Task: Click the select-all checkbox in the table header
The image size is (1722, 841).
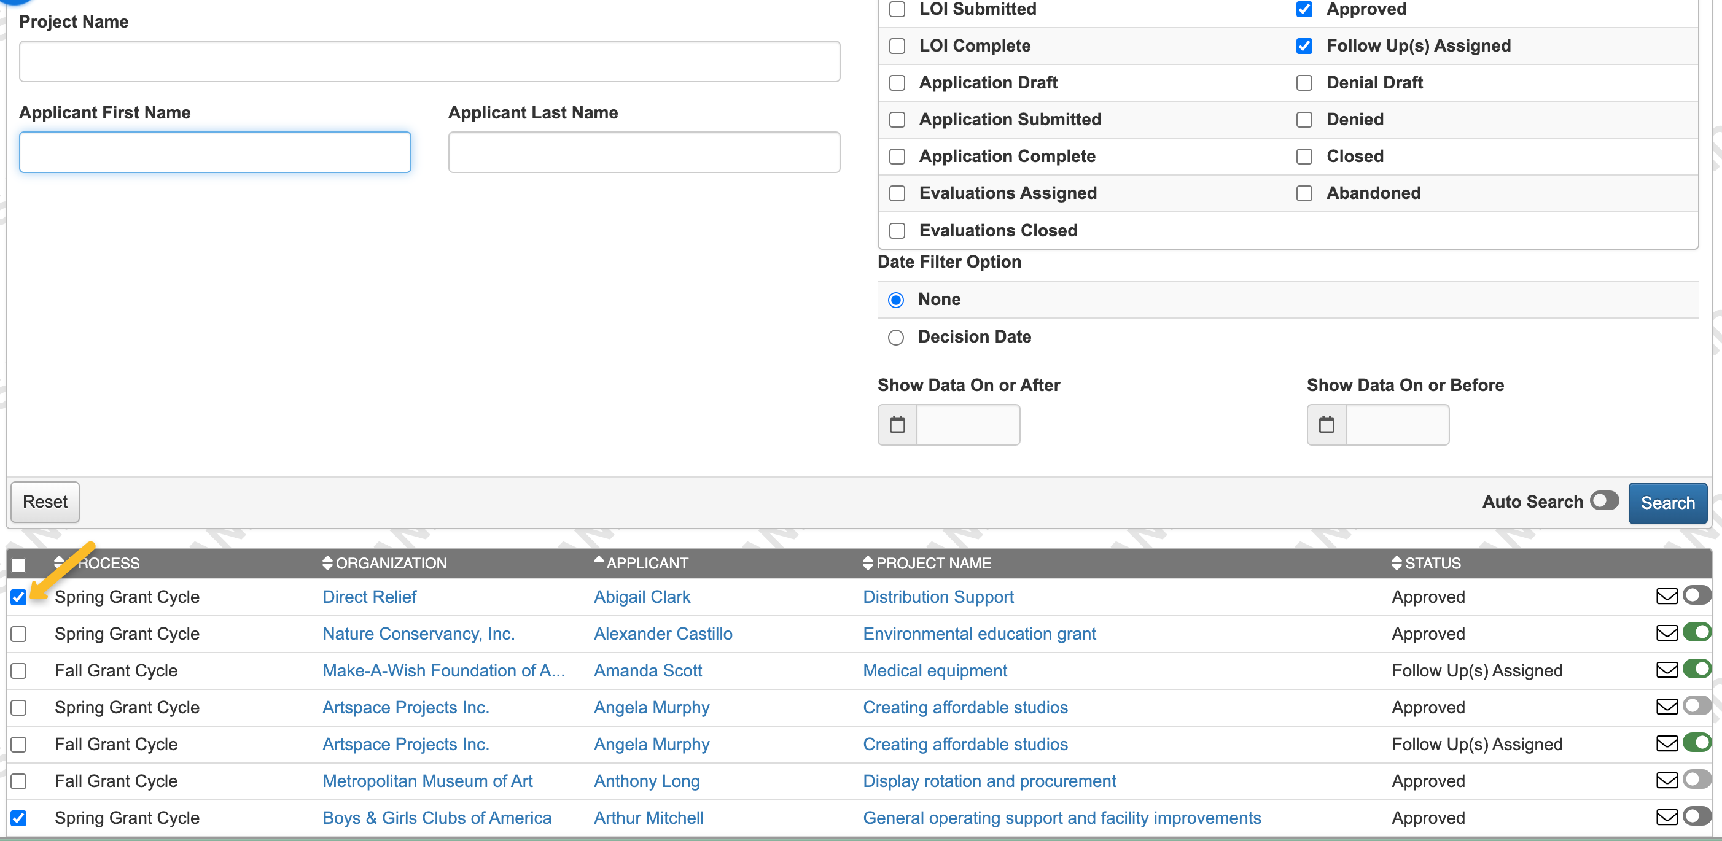Action: pyautogui.click(x=18, y=564)
